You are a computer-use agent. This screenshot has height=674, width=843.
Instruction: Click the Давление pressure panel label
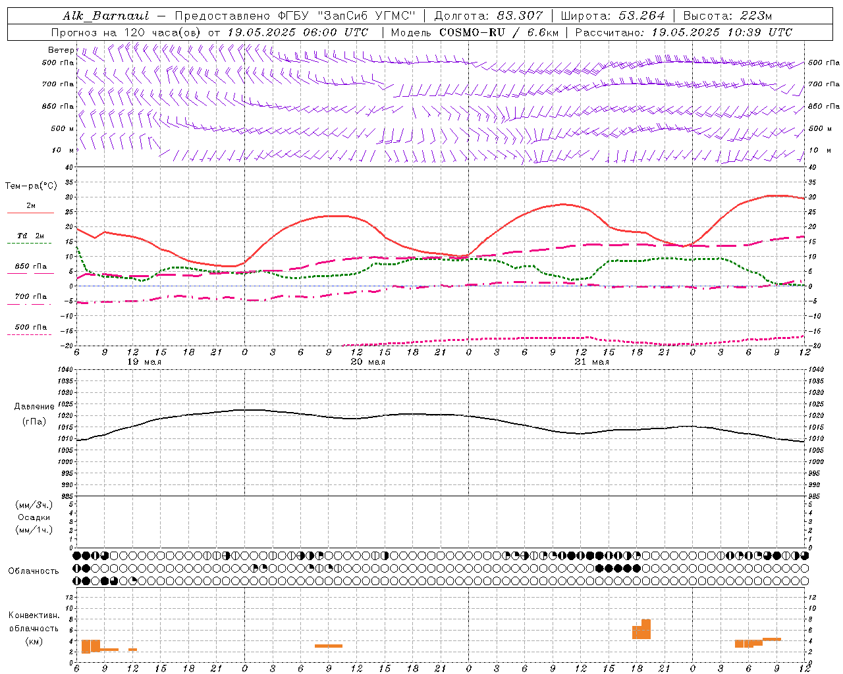coord(34,407)
